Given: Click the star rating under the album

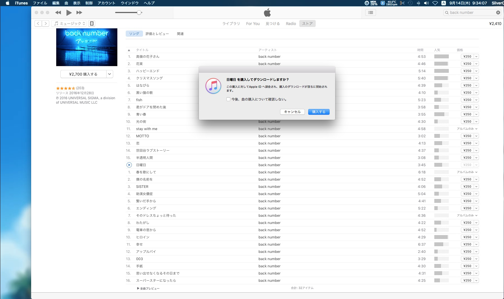Looking at the screenshot, I should 66,88.
